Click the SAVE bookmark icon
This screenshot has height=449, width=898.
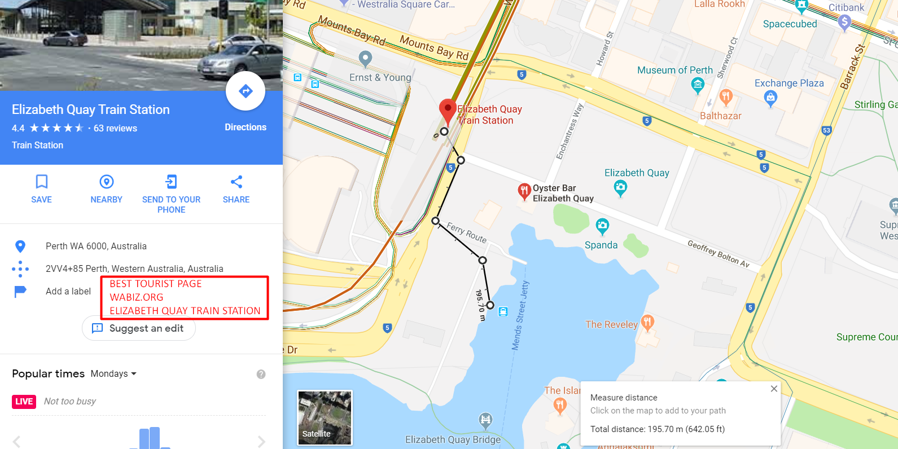(42, 182)
